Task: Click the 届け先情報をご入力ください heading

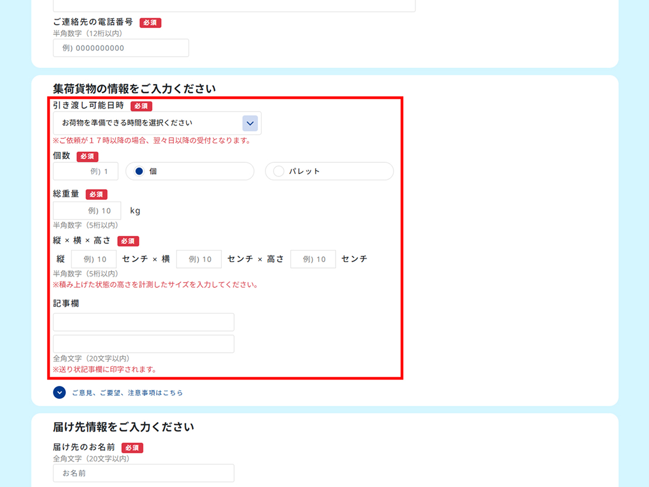Action: click(123, 427)
